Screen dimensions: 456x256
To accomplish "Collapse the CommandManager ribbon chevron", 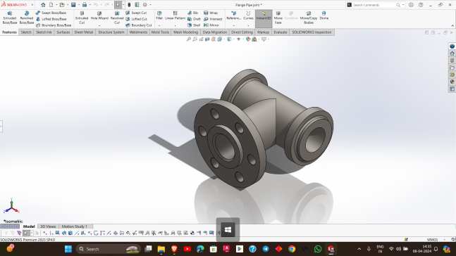I will [x=452, y=25].
